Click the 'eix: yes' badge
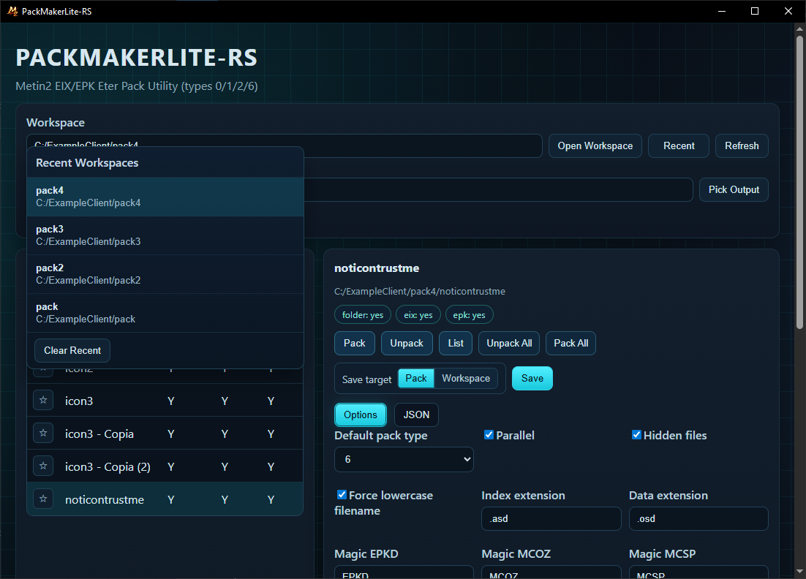The image size is (806, 579). coord(418,315)
